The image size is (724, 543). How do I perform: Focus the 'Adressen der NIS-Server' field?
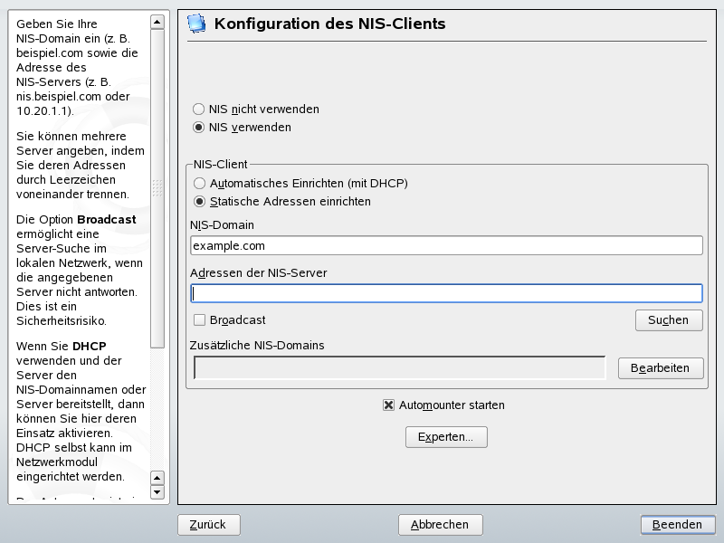446,293
